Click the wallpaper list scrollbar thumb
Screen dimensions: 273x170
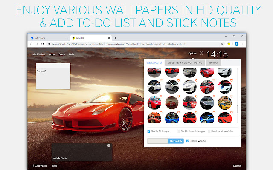[x=237, y=109]
